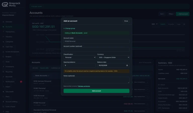Screen dimensions: 193x113
Task: Click the Plans sidebar icon
Action: point(3,96)
